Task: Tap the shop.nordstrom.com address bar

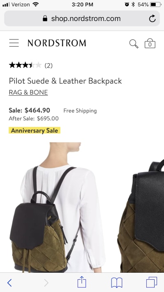Action: (x=82, y=18)
